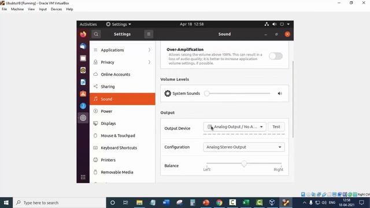Select Sound in settings sidebar

pos(123,99)
